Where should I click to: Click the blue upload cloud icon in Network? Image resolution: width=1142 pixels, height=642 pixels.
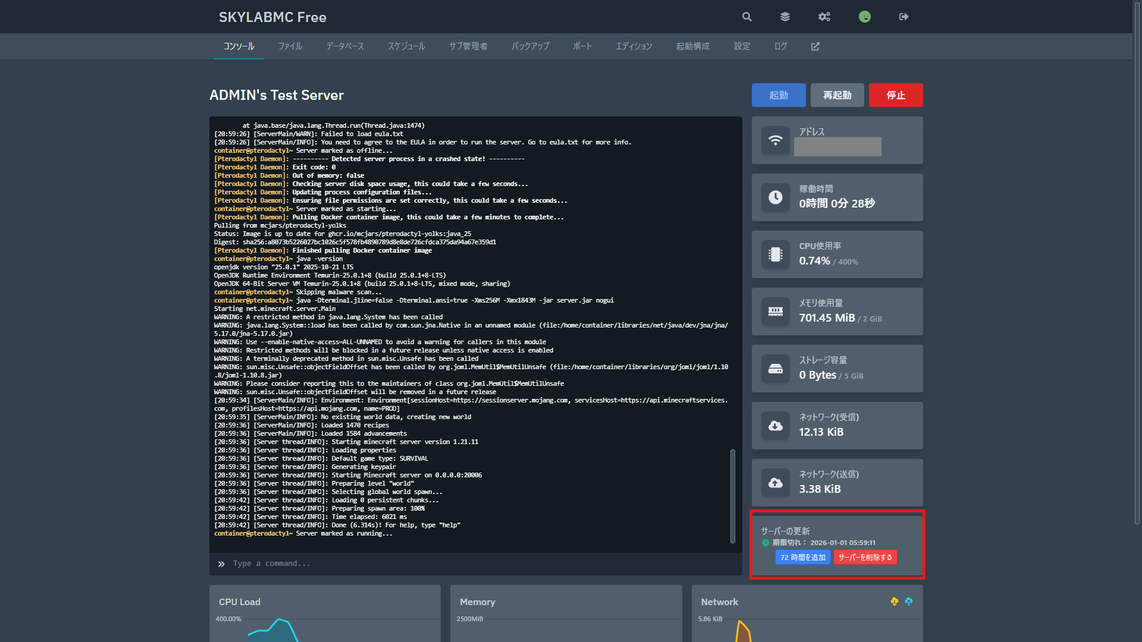(909, 602)
